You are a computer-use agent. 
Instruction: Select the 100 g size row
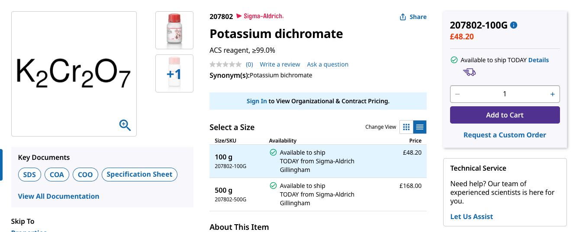(318, 161)
